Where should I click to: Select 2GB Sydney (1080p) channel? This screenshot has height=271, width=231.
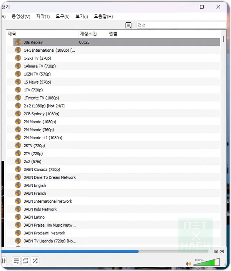pos(117,114)
